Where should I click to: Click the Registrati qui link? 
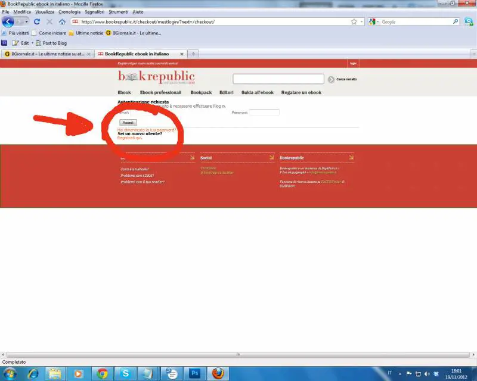click(x=130, y=138)
